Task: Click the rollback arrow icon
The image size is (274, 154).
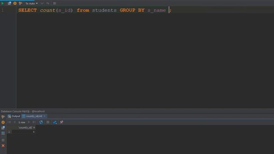Action: click(x=48, y=3)
